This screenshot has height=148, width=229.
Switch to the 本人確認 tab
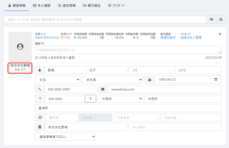point(42,5)
